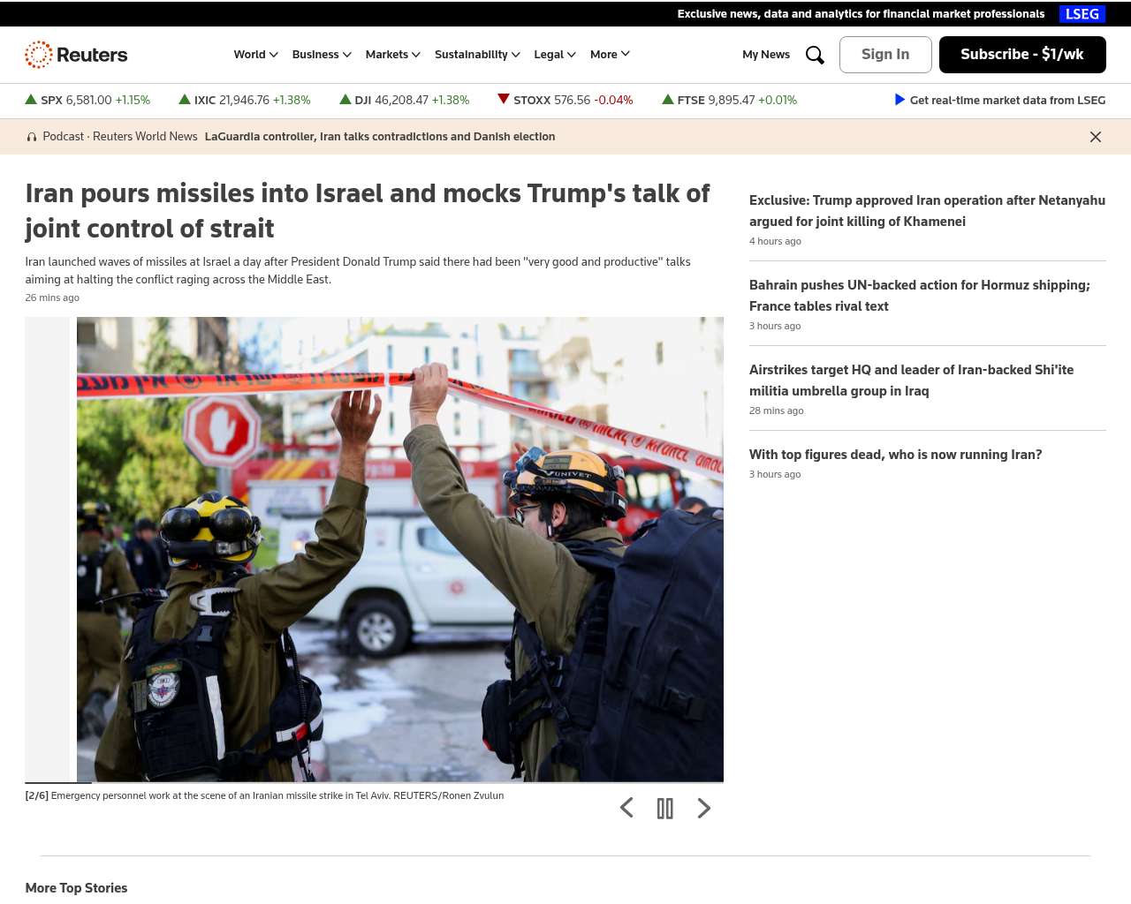Image resolution: width=1131 pixels, height=904 pixels.
Task: Open the More dropdown menu
Action: pos(610,55)
